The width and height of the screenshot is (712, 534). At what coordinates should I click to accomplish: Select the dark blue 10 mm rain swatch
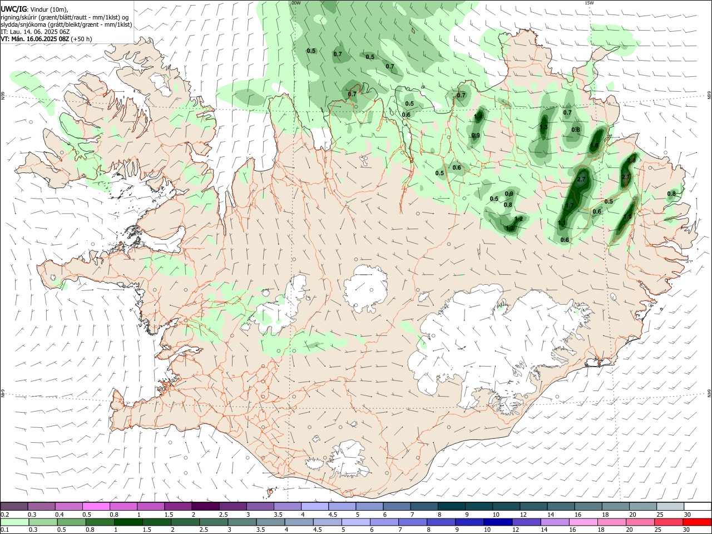tap(497, 522)
